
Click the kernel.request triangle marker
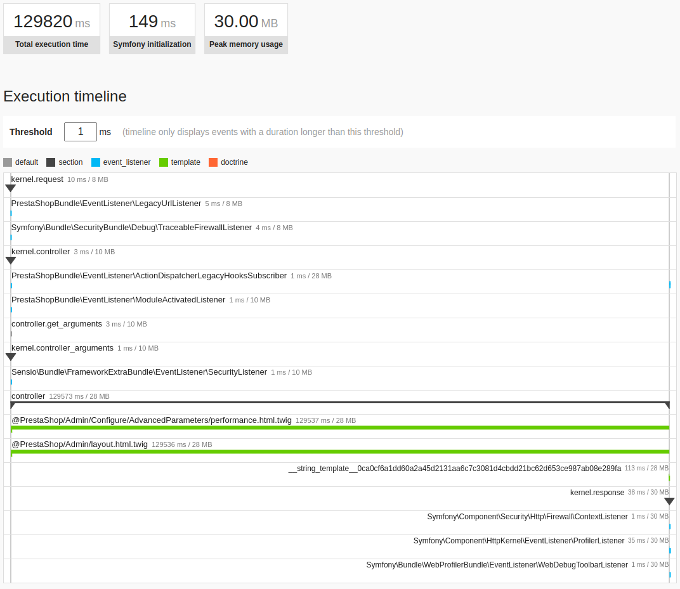(10, 188)
